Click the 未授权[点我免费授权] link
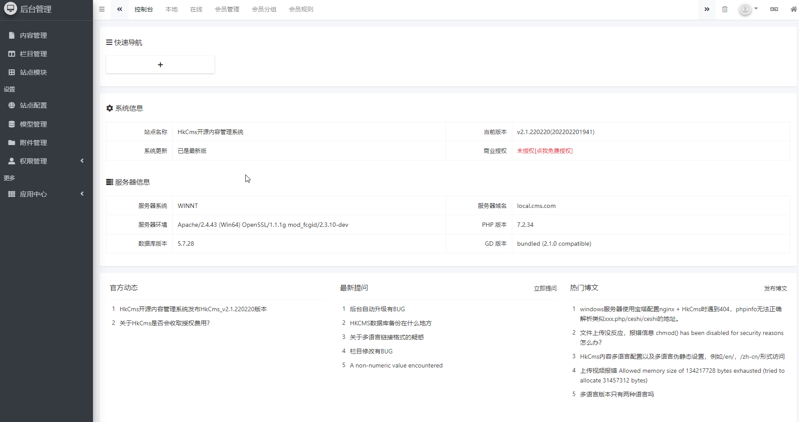 pos(544,151)
